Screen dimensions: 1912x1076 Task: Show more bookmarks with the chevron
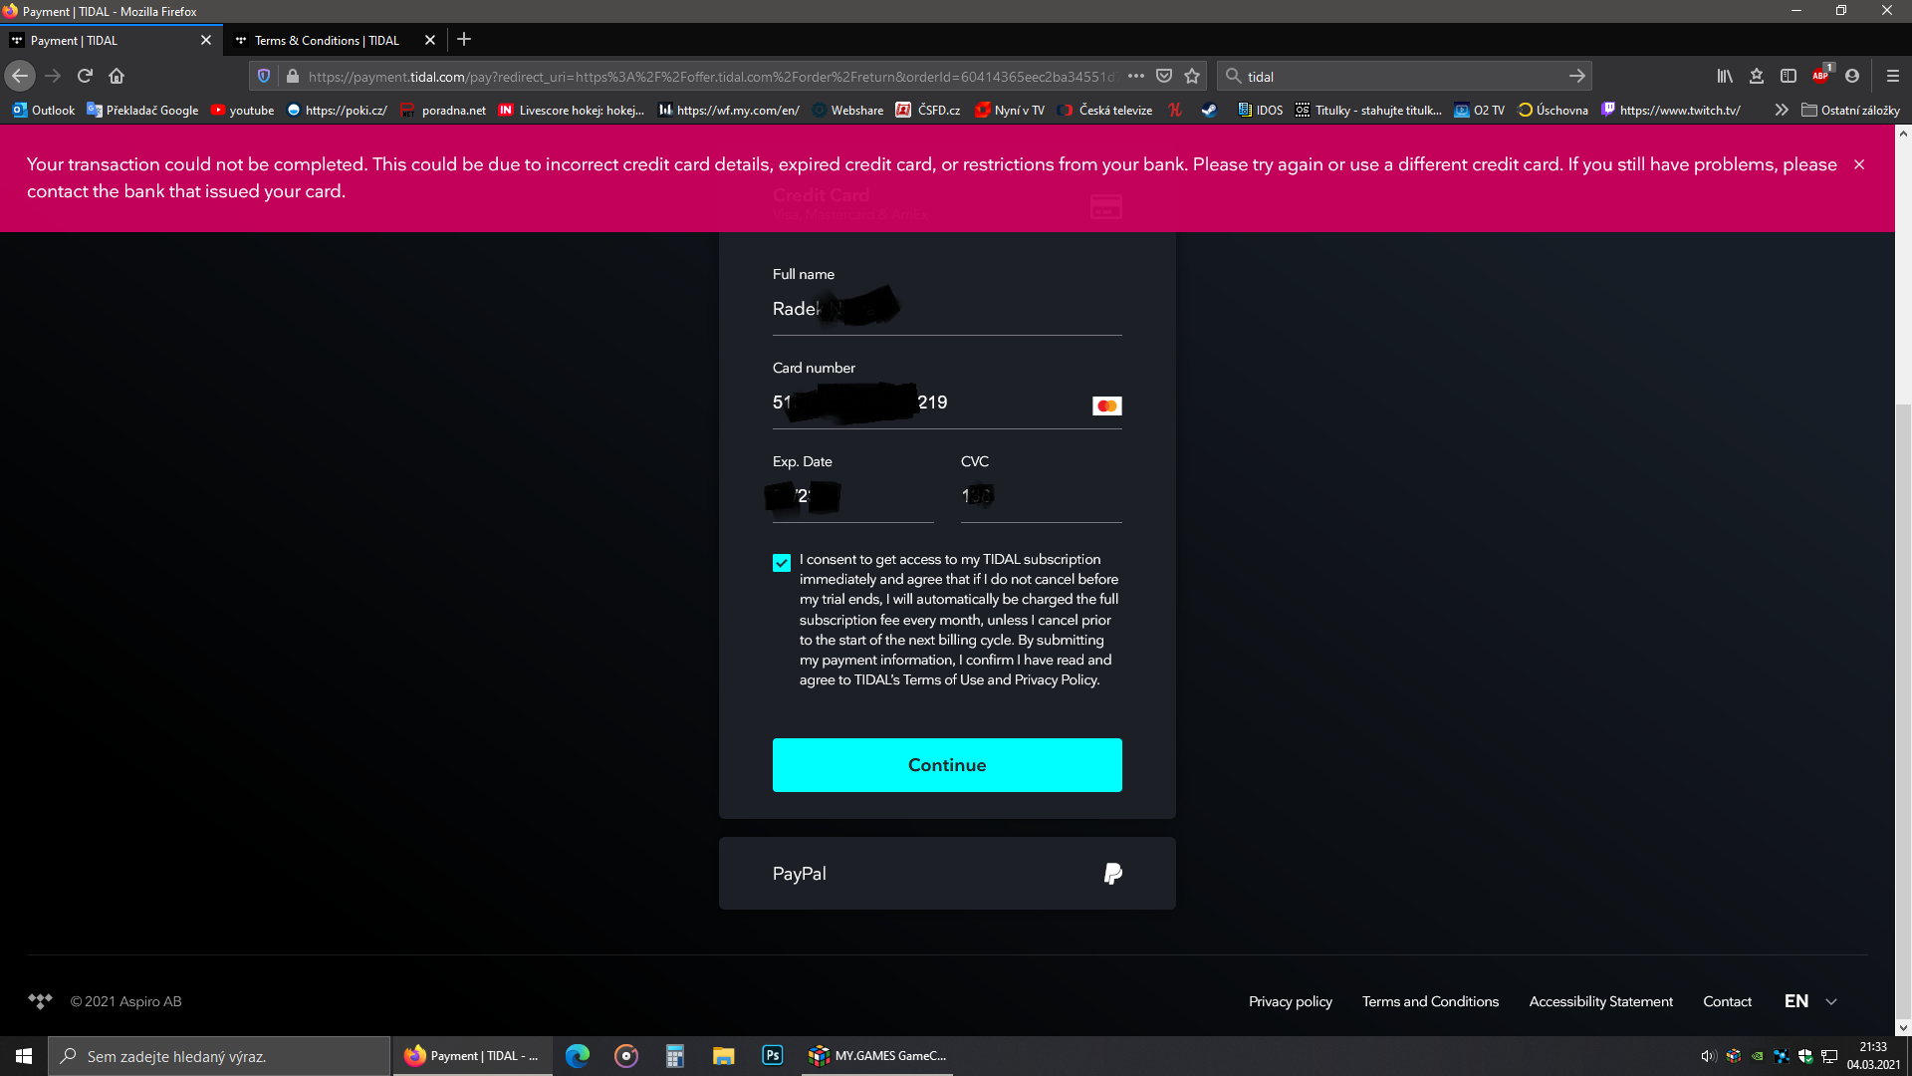(x=1781, y=110)
